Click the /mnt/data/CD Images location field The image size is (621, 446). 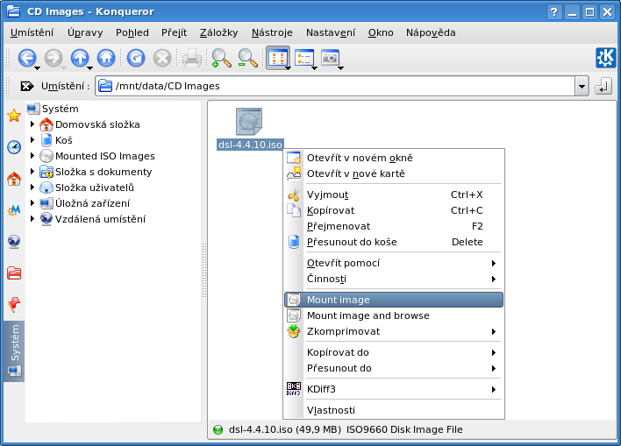335,86
